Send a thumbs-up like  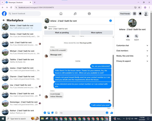(x=112, y=113)
